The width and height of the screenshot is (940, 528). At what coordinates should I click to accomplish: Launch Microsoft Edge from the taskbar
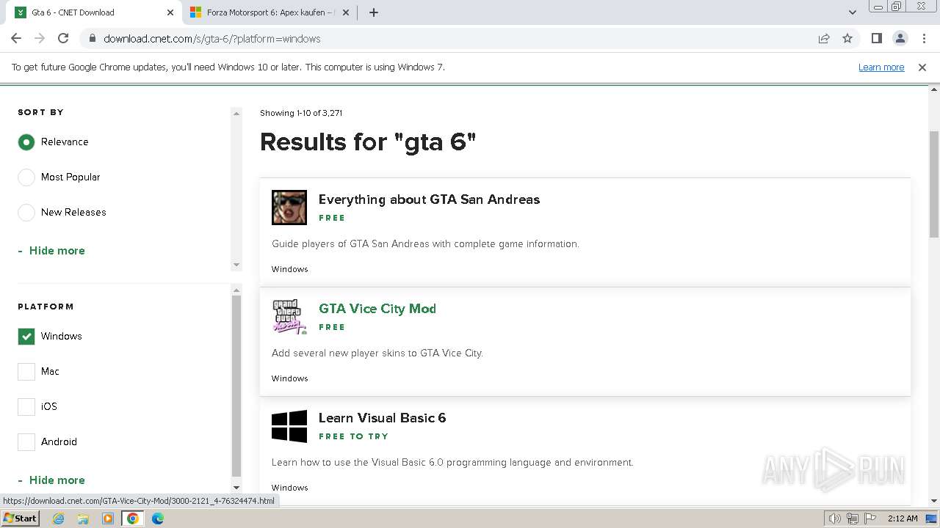157,518
